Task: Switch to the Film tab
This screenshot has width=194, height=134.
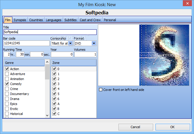Action: 8,20
